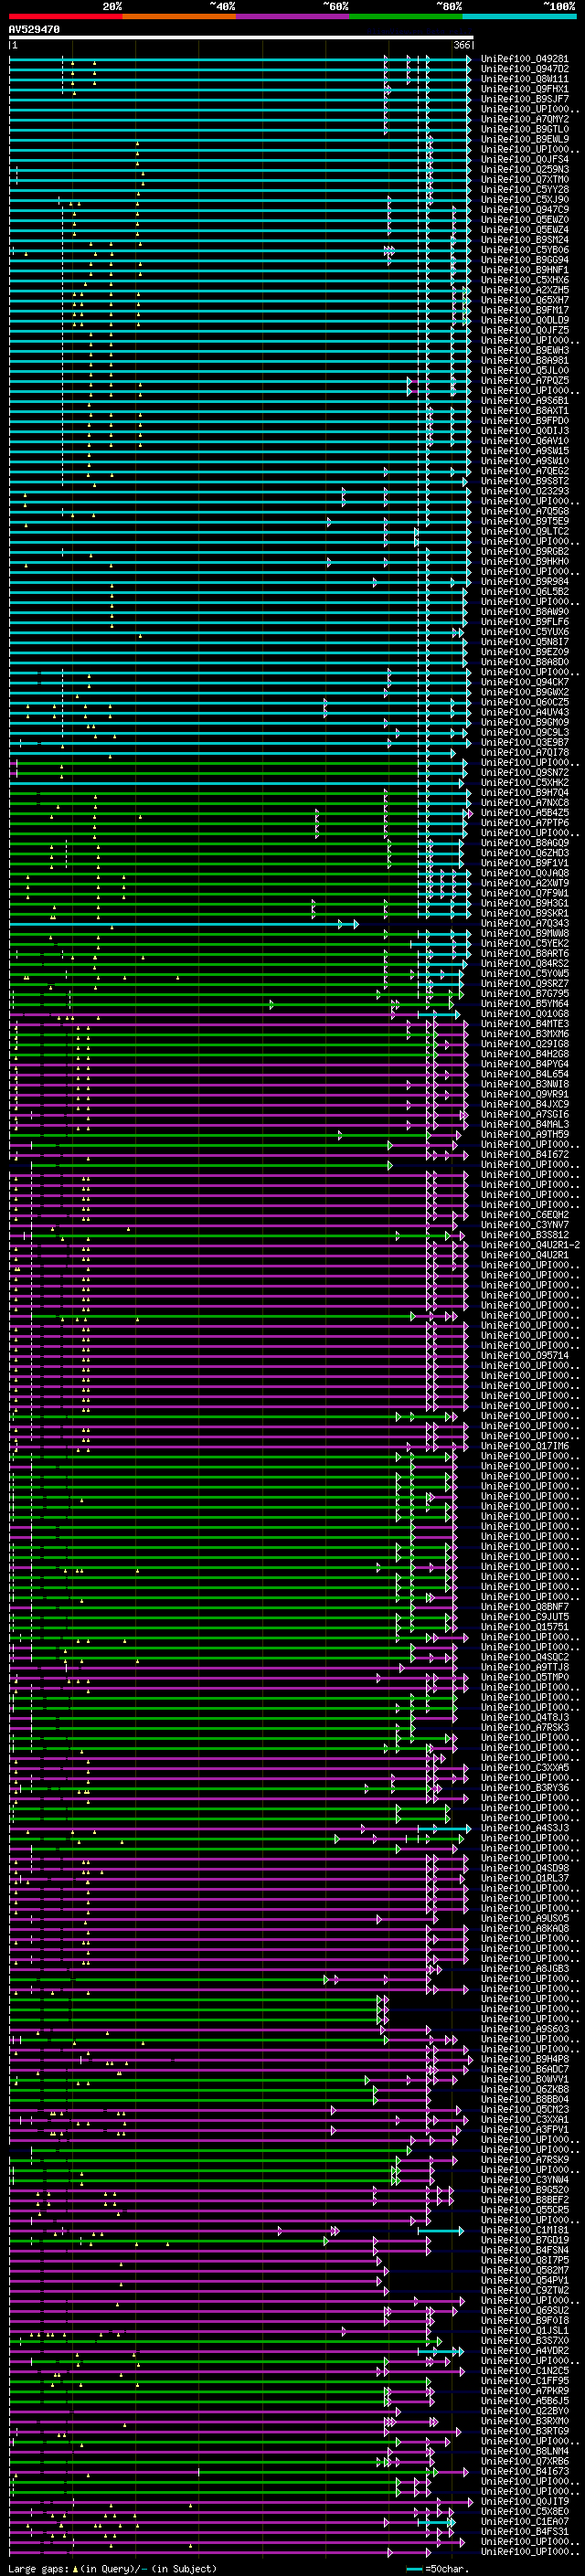Select hit label UniRef100_B9SM24
This screenshot has height=2576, width=585.
point(524,240)
